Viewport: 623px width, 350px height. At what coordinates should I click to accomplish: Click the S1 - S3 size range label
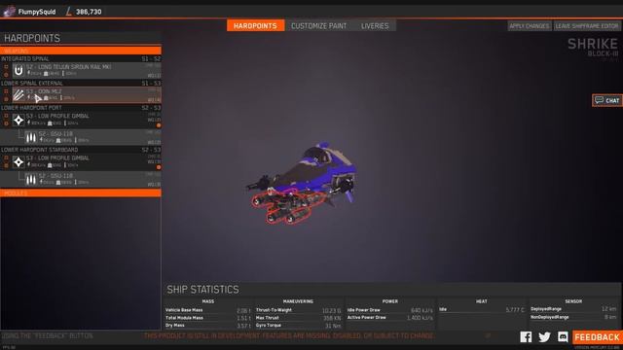(x=152, y=84)
